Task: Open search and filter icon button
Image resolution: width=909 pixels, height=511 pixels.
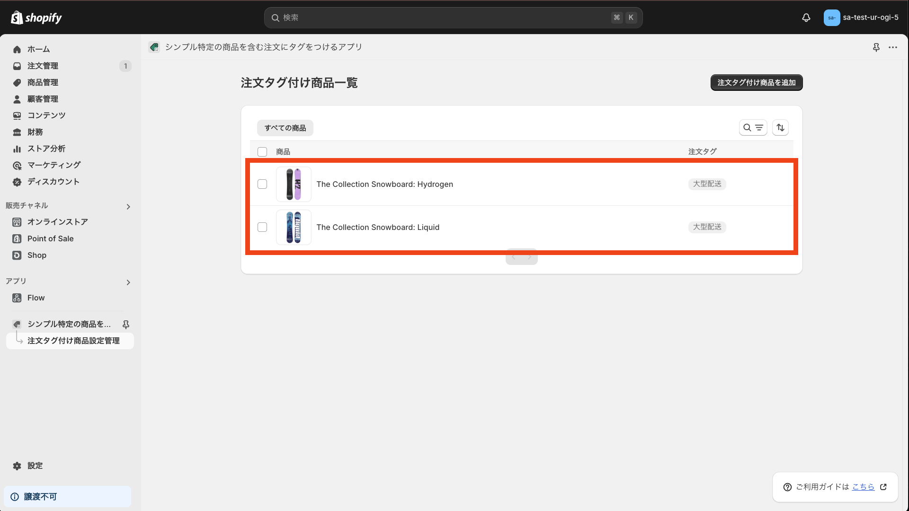Action: 753,128
